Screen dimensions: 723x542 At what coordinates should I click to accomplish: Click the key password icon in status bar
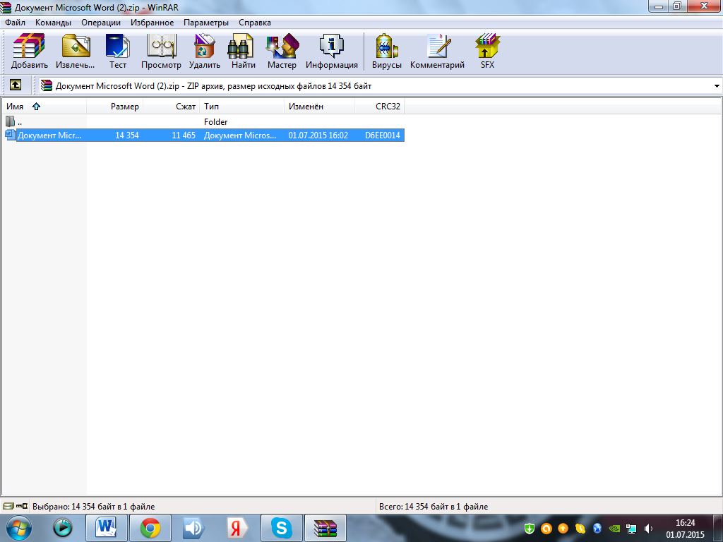click(x=22, y=506)
